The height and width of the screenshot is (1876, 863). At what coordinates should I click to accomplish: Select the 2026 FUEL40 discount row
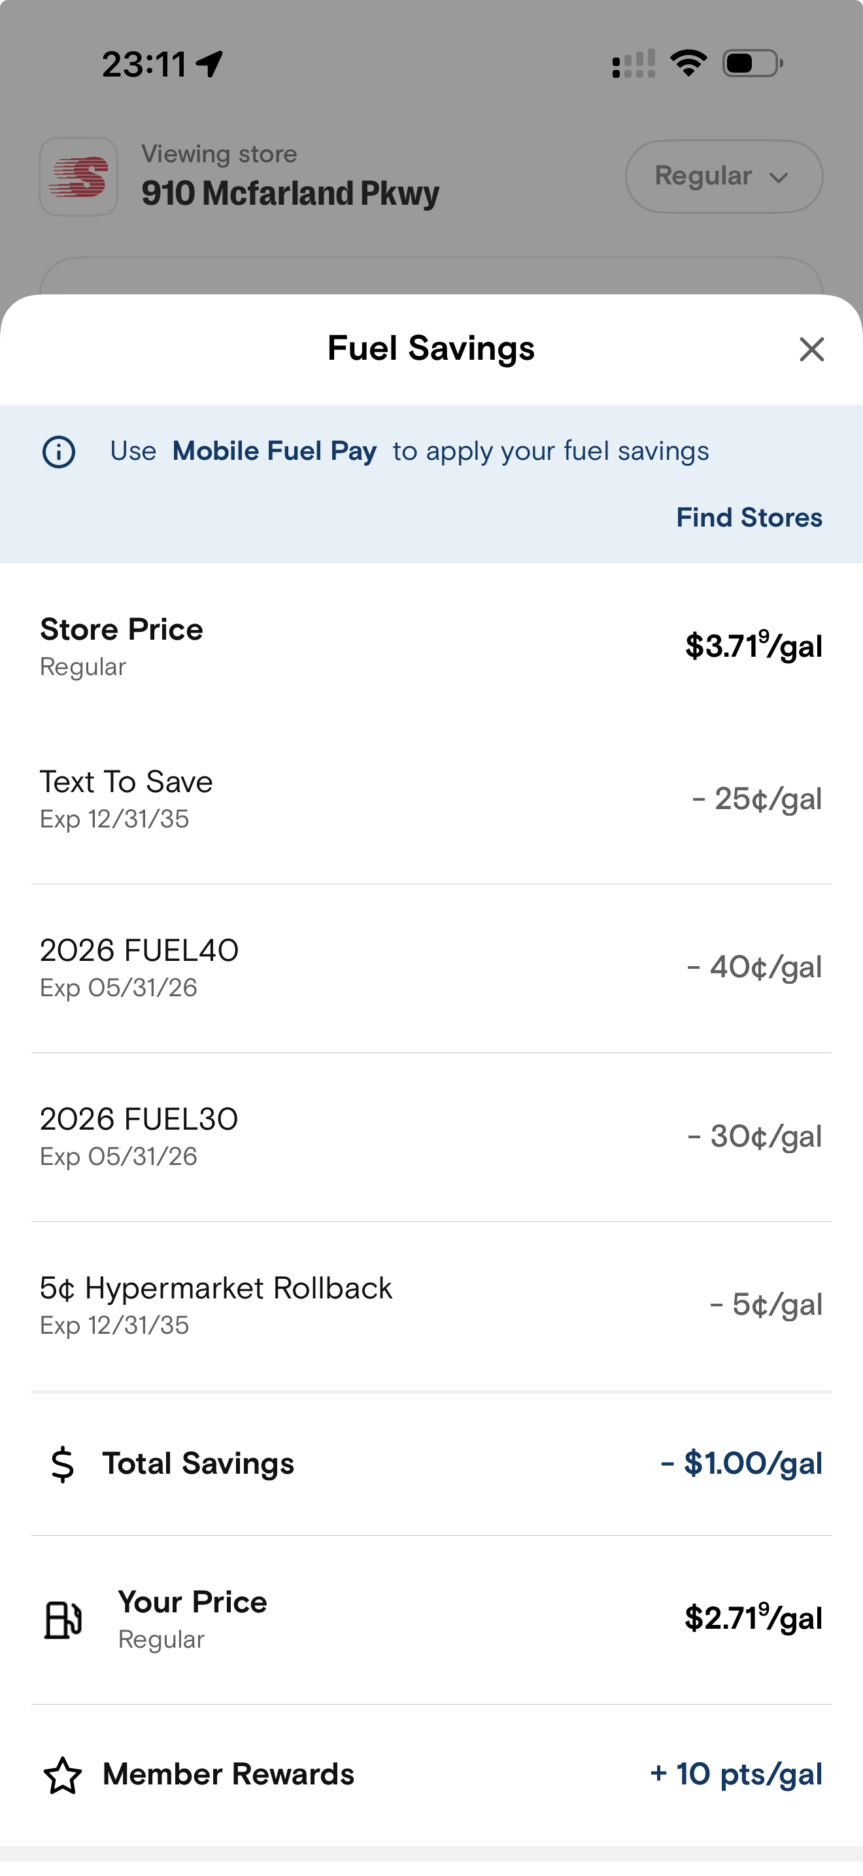coord(431,968)
